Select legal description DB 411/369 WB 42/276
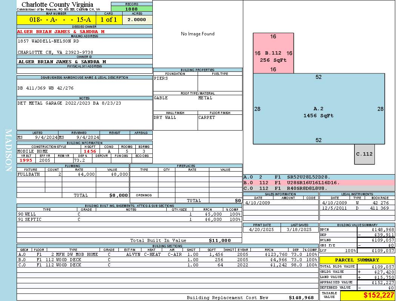 (46, 88)
